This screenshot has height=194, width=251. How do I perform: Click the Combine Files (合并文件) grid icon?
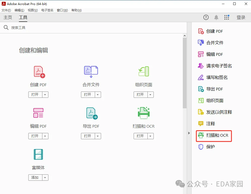(x=91, y=72)
